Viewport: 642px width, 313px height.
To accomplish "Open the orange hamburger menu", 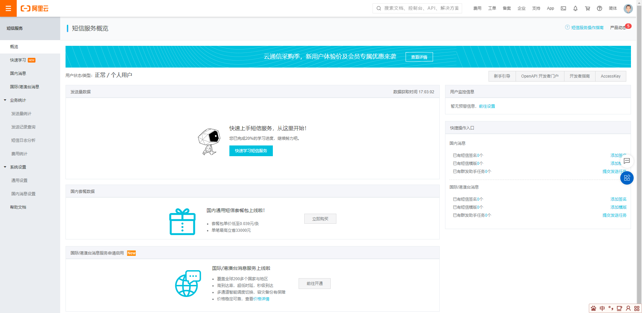I will [8, 8].
